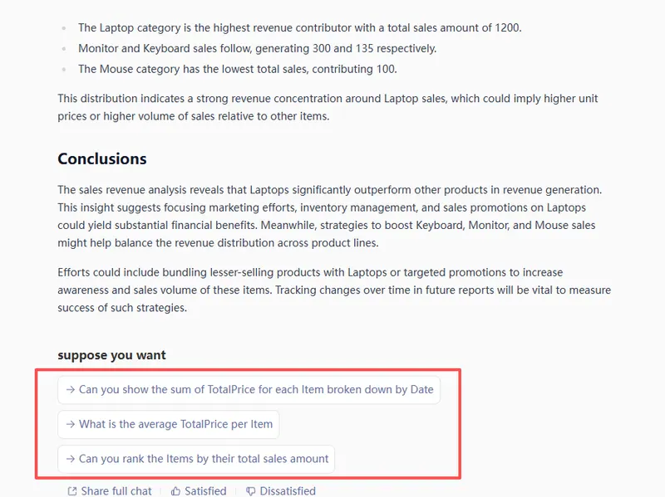
Task: Mark the response as Dissatisfied
Action: pyautogui.click(x=281, y=491)
